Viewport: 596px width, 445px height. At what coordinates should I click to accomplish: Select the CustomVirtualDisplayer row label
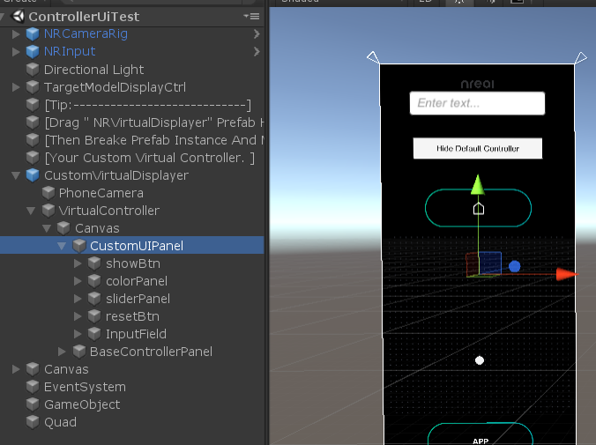tap(116, 175)
